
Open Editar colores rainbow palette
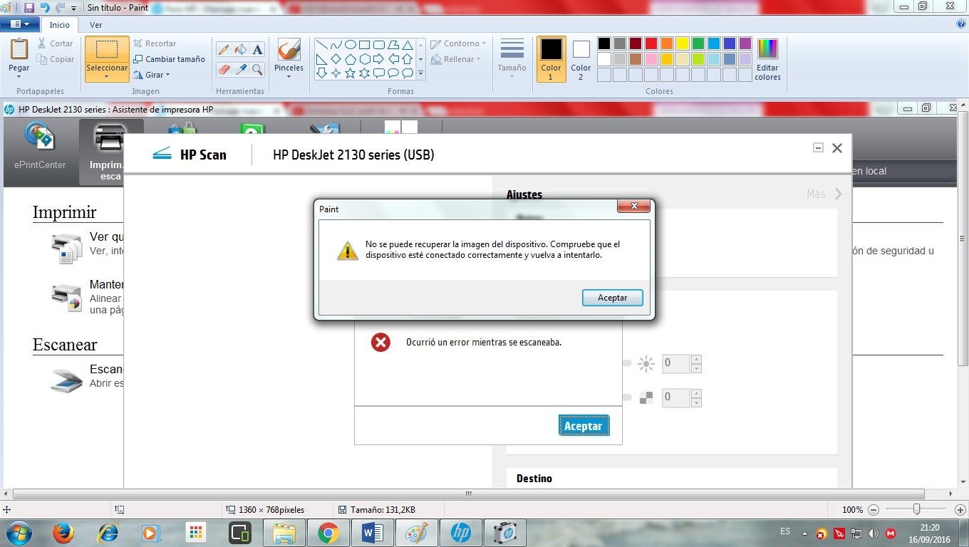767,60
